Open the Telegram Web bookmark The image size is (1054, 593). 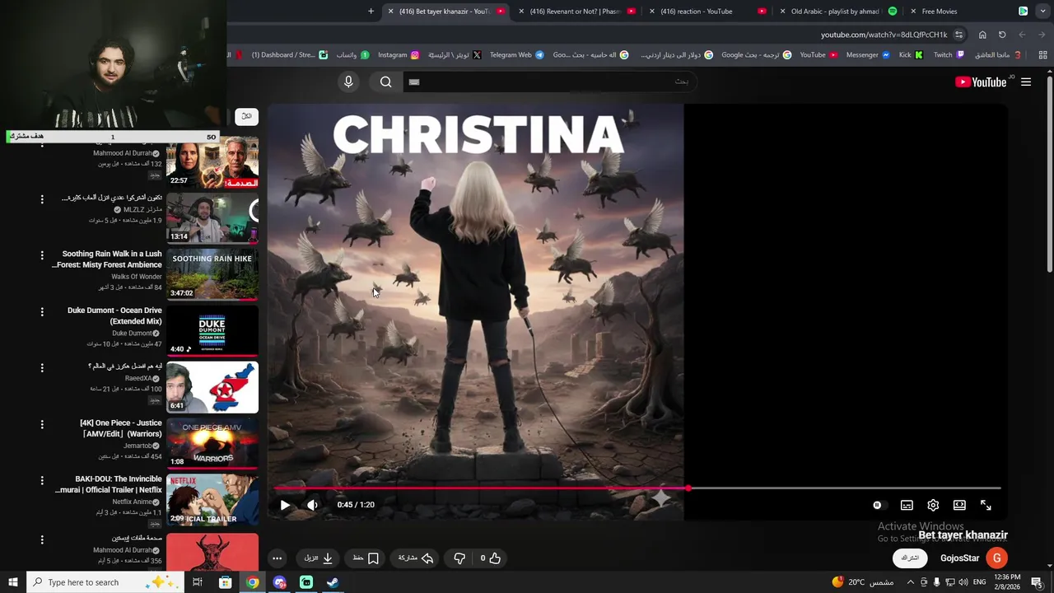point(517,55)
